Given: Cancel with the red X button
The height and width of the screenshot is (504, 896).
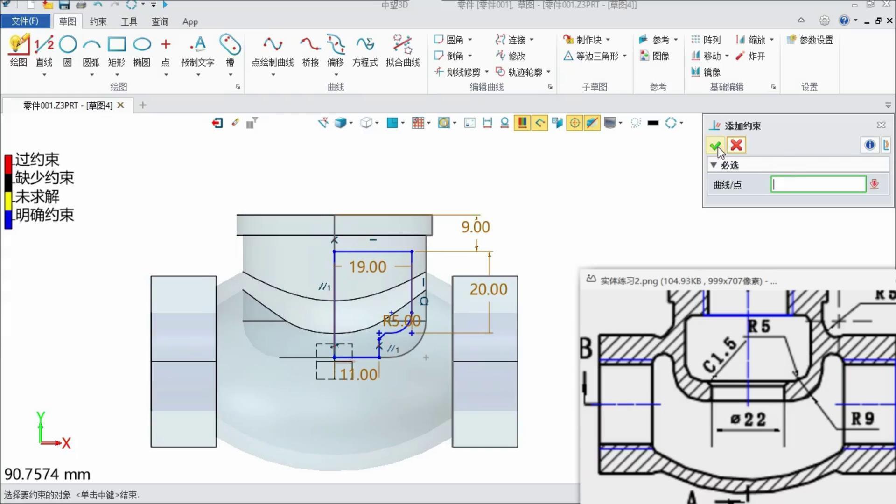Looking at the screenshot, I should pos(736,146).
